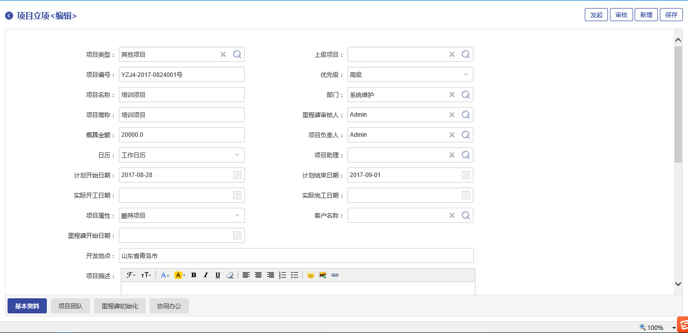Insert a hyperlink in 项目描述 editor
This screenshot has width=688, height=333.
pos(335,275)
